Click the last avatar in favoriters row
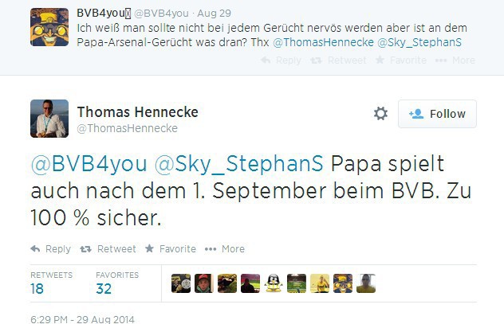Image resolution: width=504 pixels, height=324 pixels. point(366,283)
